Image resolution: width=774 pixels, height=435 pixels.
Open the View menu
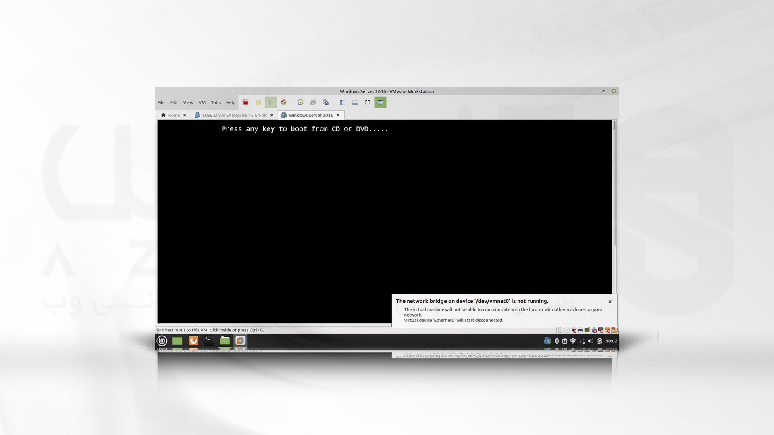[188, 102]
